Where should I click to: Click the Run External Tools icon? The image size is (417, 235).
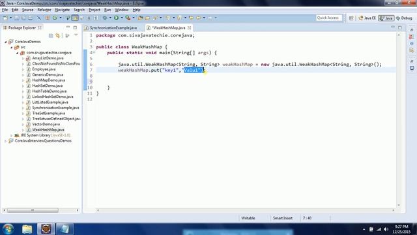(128, 18)
